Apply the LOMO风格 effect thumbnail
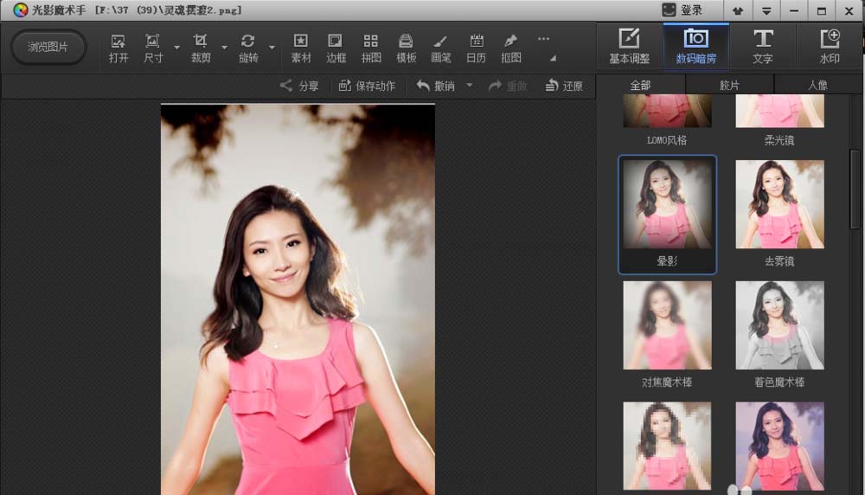 pos(667,111)
